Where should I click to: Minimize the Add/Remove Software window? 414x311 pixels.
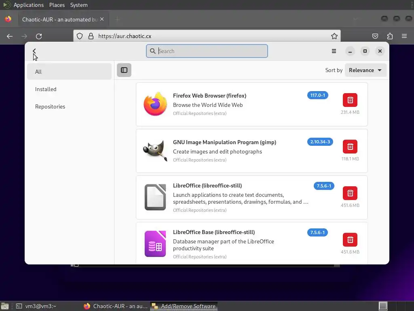(x=350, y=51)
